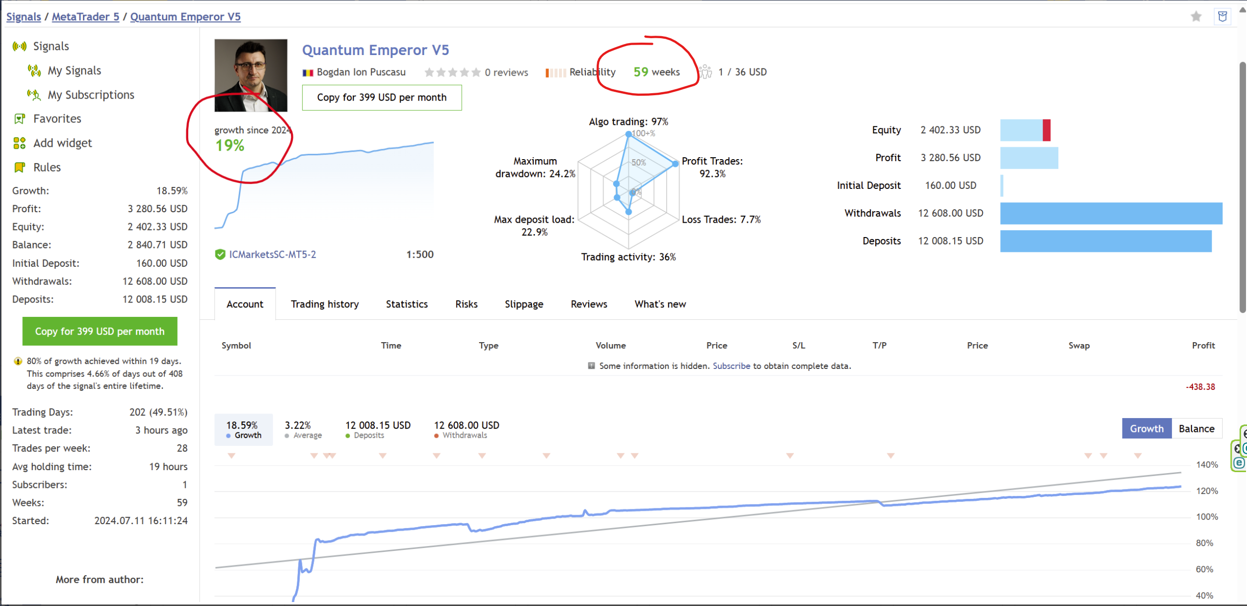Click the My Subscriptions icon

34,95
